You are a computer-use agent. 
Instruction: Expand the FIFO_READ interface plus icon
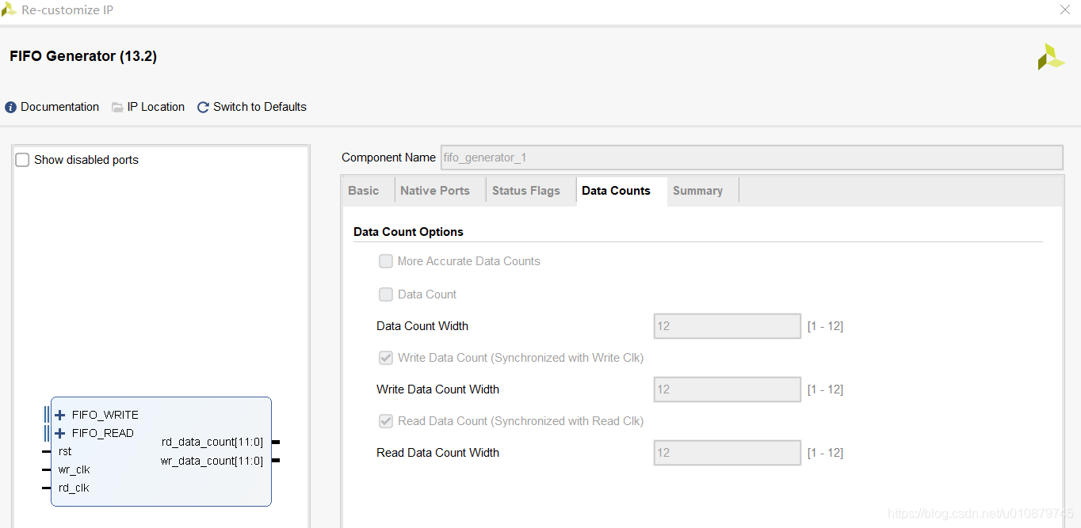click(60, 433)
